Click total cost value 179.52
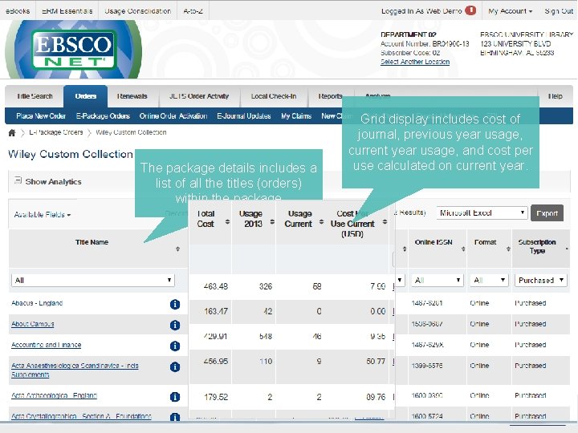 pyautogui.click(x=216, y=397)
